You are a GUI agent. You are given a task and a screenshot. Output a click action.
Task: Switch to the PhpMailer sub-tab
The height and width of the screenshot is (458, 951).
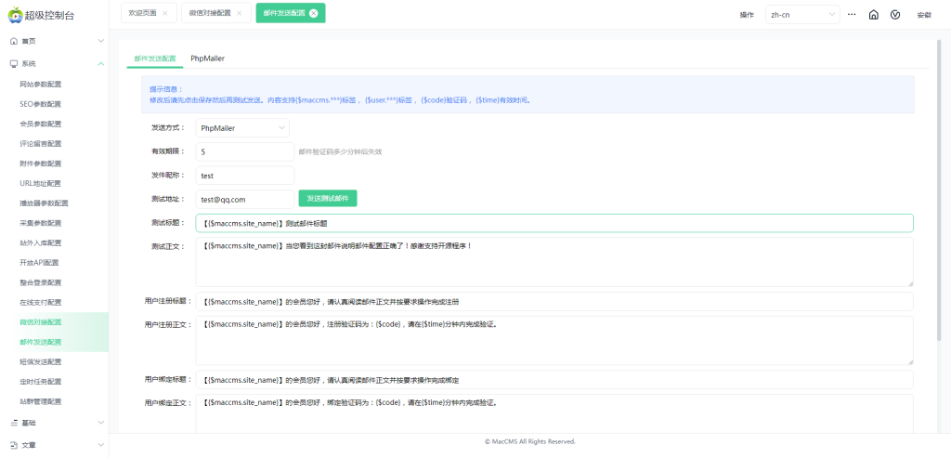[207, 58]
